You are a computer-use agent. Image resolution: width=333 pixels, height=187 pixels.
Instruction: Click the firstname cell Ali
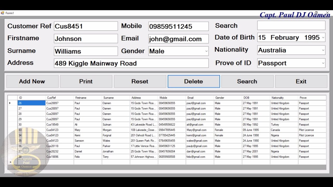point(88,125)
